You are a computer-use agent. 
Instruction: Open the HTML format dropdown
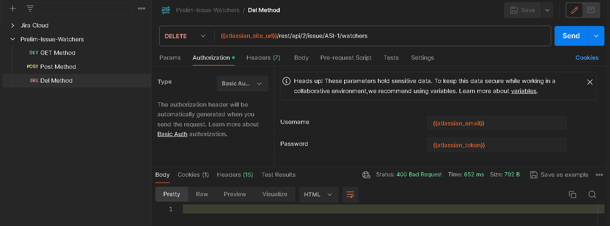318,194
